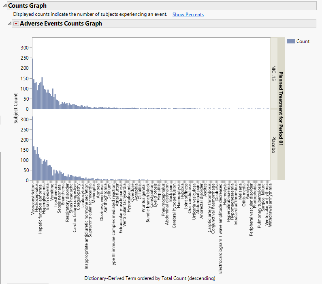
Task: Select the Subject Count y-axis label
Action: (16, 108)
